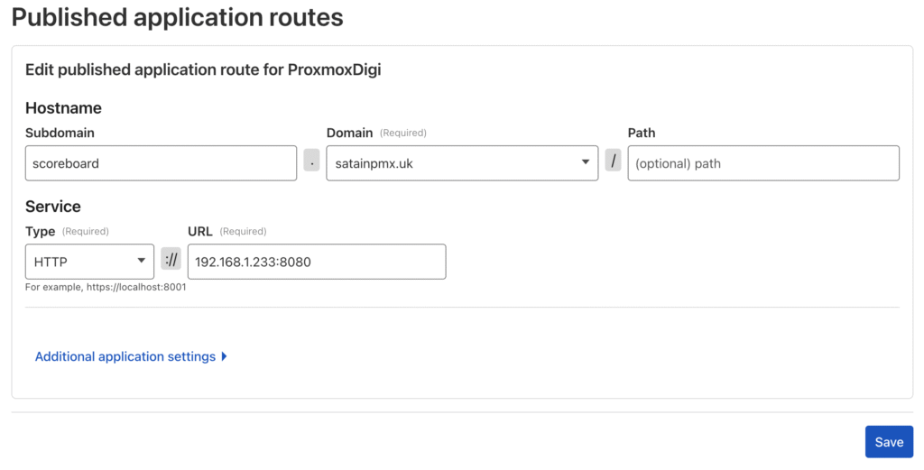Viewport: 924px width, 470px height.
Task: Click the Subdomain field label
Action: pos(60,133)
